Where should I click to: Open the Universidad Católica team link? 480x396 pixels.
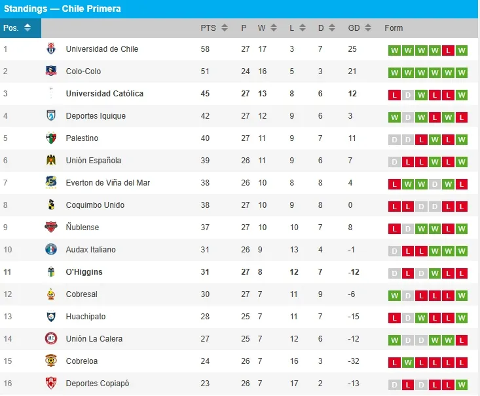(104, 94)
